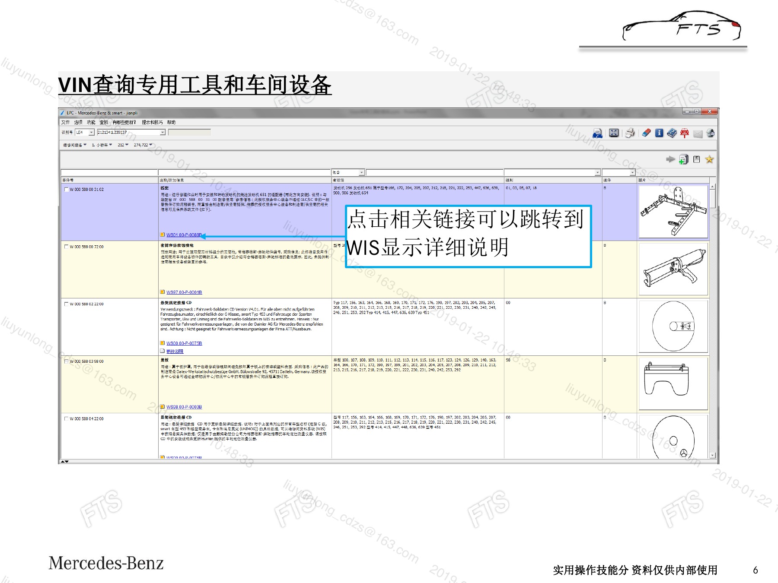Click the 名称/附加信息 column header

pyautogui.click(x=245, y=180)
